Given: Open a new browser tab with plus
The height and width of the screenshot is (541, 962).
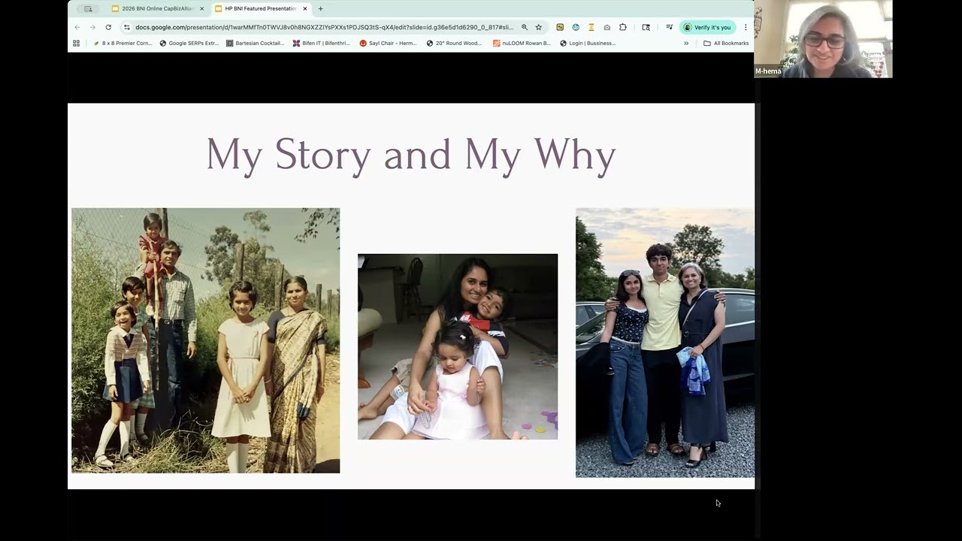Looking at the screenshot, I should tap(320, 9).
